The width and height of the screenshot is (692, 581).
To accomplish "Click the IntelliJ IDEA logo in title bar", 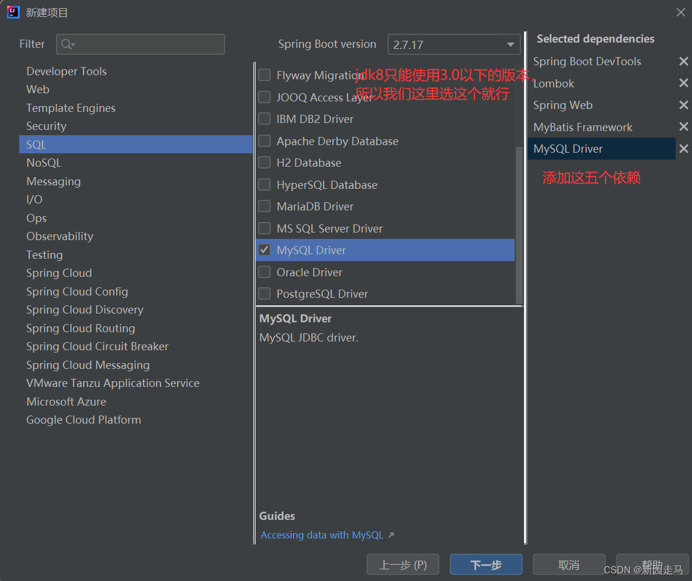I will tap(13, 12).
